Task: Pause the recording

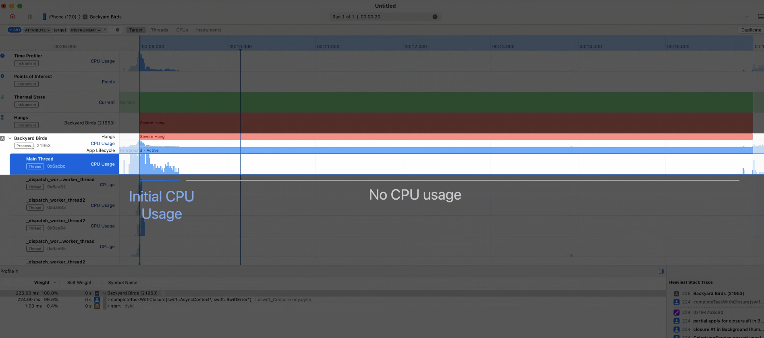Action: (30, 17)
